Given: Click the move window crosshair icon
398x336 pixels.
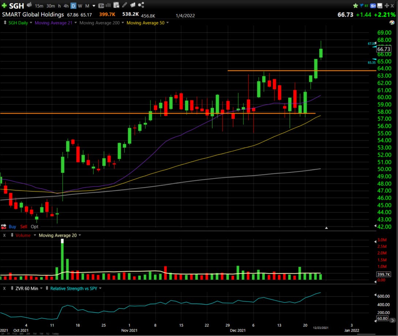Looking at the screenshot, I should [x=387, y=5].
